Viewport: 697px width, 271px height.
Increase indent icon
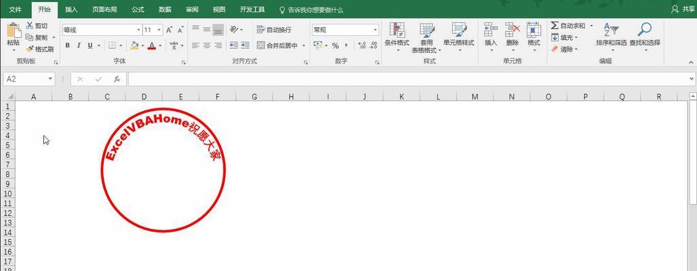coord(246,45)
